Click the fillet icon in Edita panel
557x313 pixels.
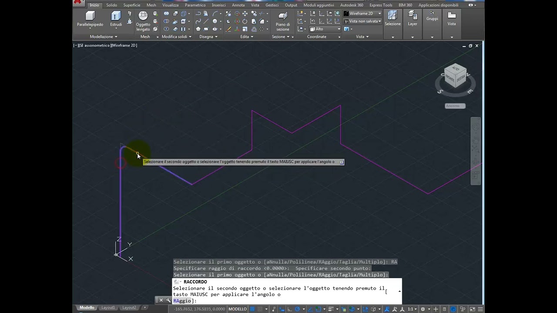pyautogui.click(x=262, y=21)
